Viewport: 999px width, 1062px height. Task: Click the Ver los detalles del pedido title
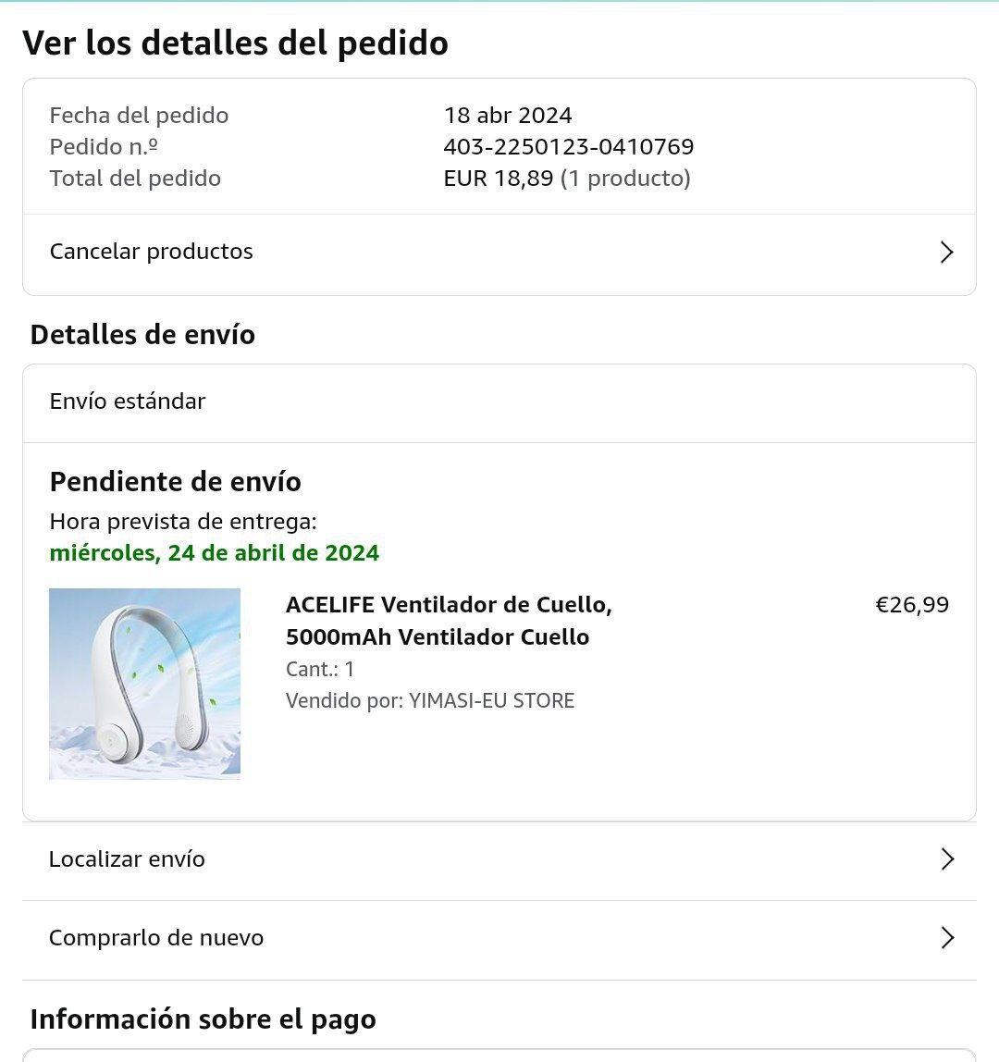click(x=235, y=43)
